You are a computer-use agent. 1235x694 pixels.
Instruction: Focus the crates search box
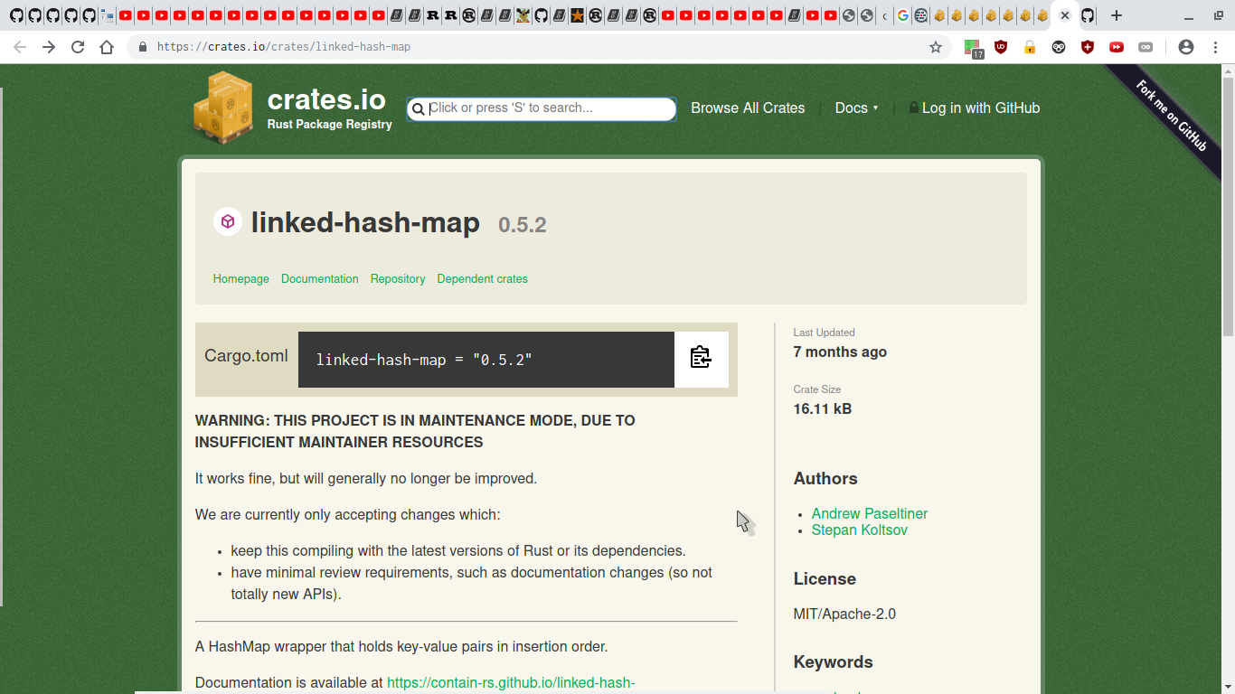tap(541, 108)
